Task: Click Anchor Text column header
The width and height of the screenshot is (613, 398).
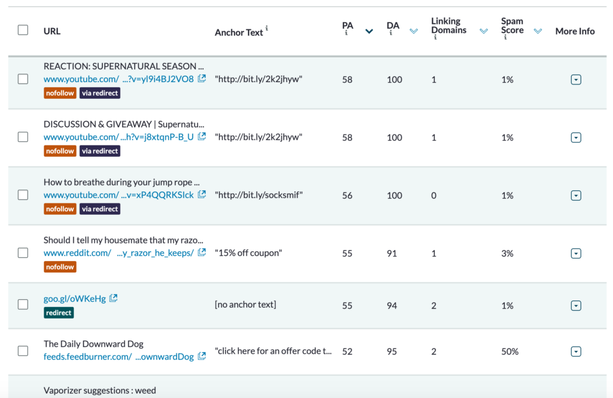Action: [238, 32]
